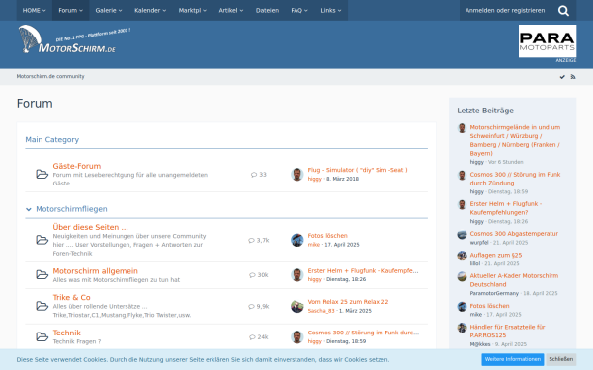593x370 pixels.
Task: Open sidebar post Cosmos 300 Abgastemperatur
Action: 514,234
